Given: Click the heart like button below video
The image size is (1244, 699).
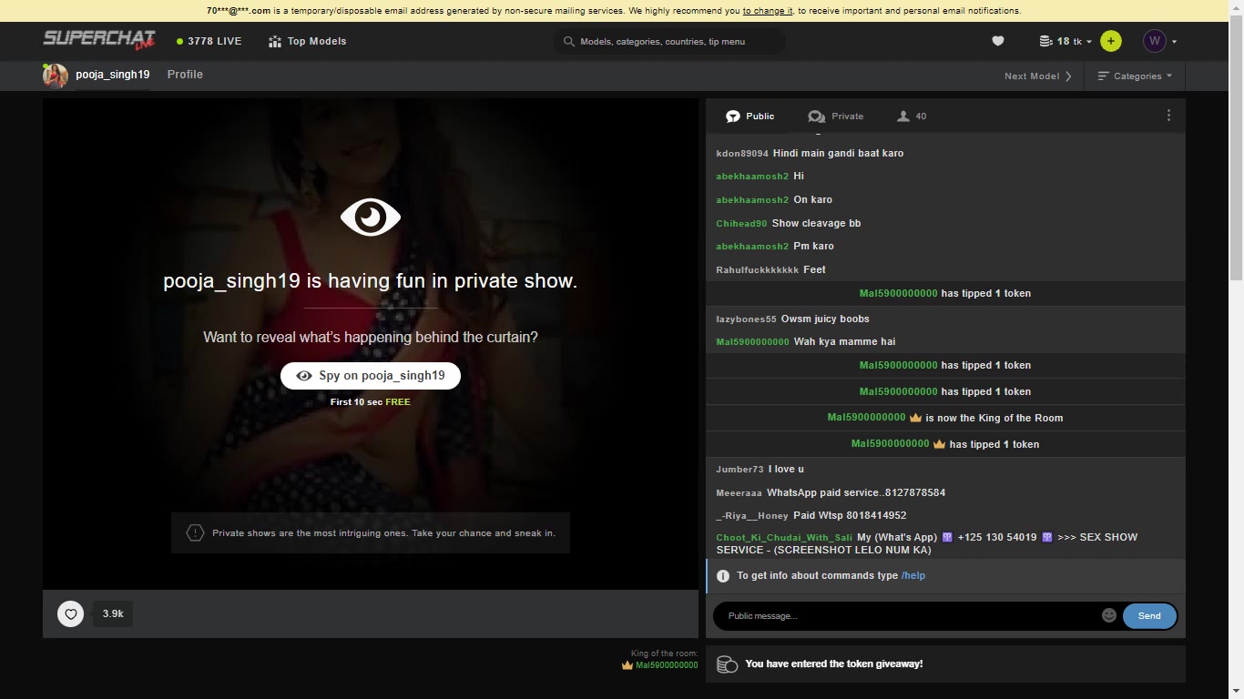Looking at the screenshot, I should point(71,614).
